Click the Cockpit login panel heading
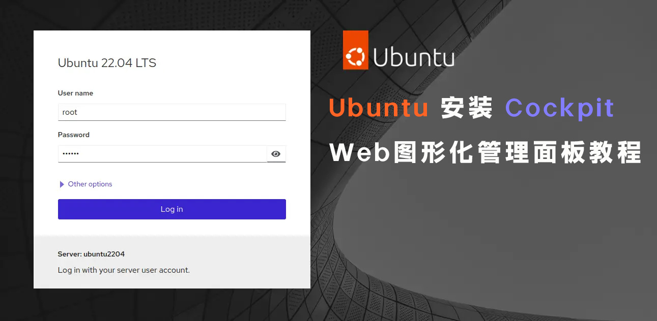 [x=107, y=63]
